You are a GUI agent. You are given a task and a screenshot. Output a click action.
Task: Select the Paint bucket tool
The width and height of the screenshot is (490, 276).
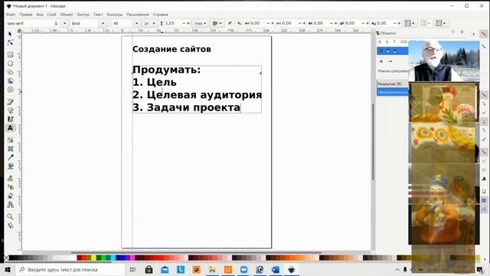click(x=10, y=166)
